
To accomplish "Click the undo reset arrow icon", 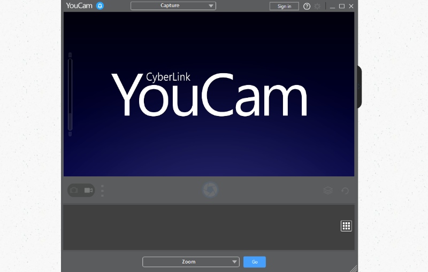I will pyautogui.click(x=345, y=191).
